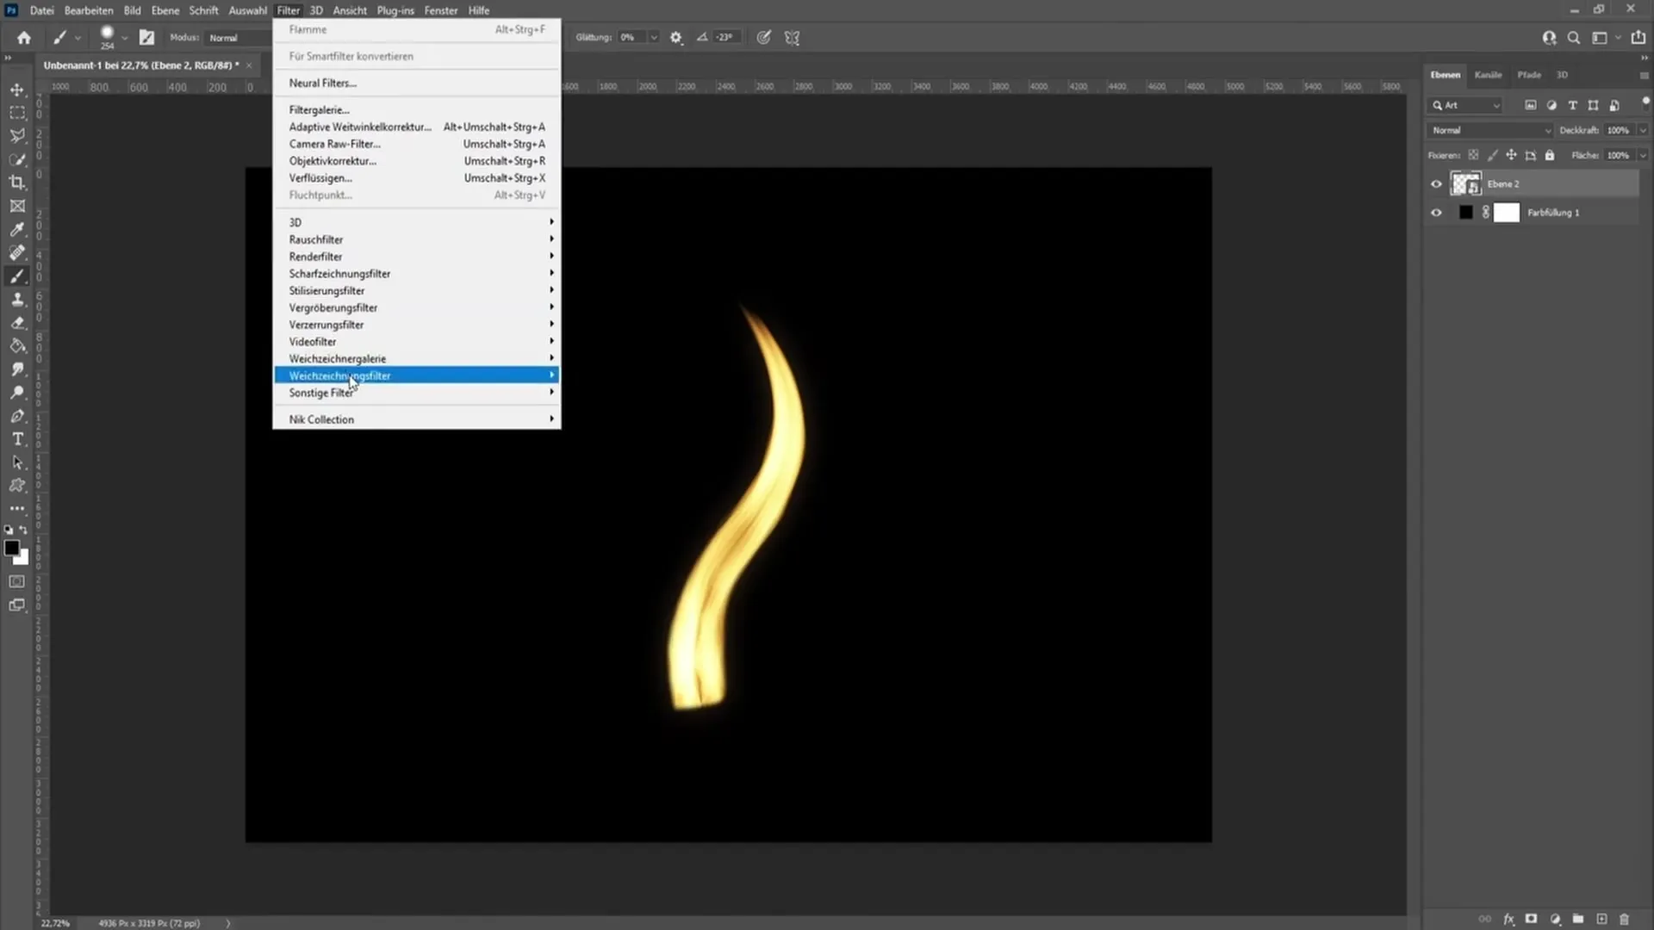Viewport: 1654px width, 930px height.
Task: Toggle lock all padlock icon
Action: (1550, 156)
